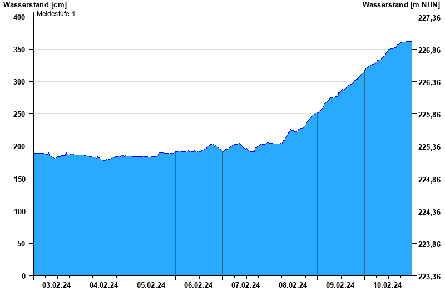
Task: Click the 'Wasserstand [cm]' axis title
Action: click(x=34, y=5)
